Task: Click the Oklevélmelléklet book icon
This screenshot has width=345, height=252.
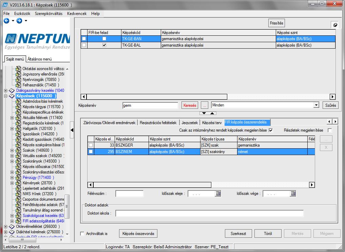Action: pyautogui.click(x=12, y=226)
